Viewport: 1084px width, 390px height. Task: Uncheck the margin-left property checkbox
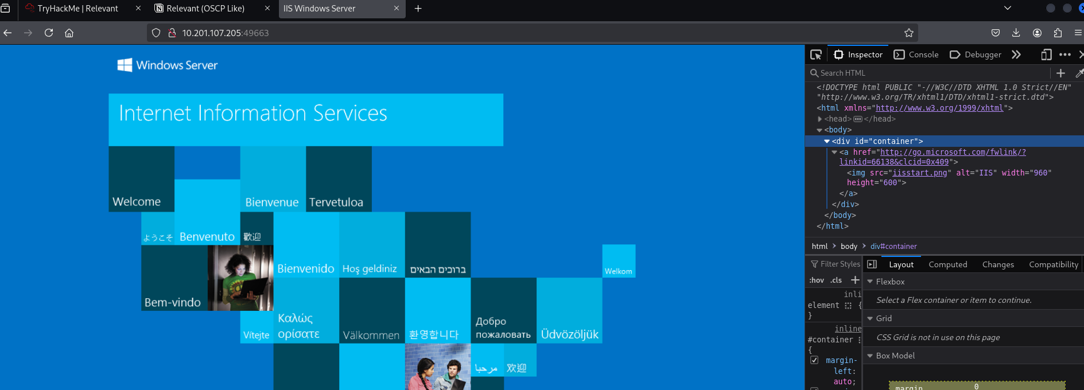click(x=814, y=360)
